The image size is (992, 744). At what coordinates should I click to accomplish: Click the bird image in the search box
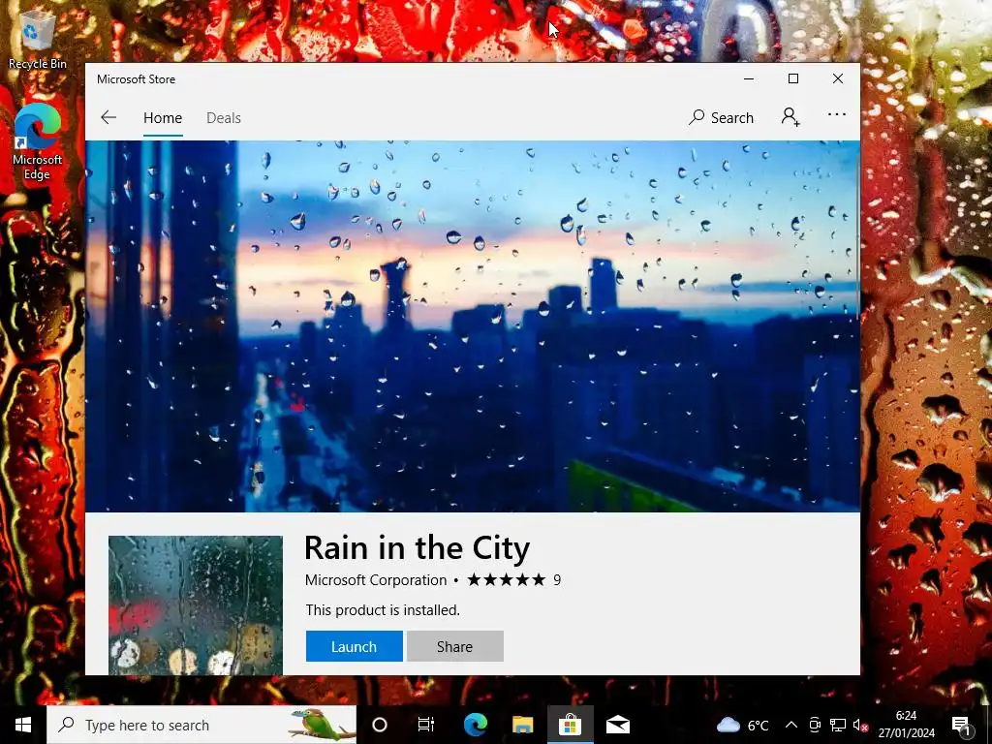click(x=322, y=725)
